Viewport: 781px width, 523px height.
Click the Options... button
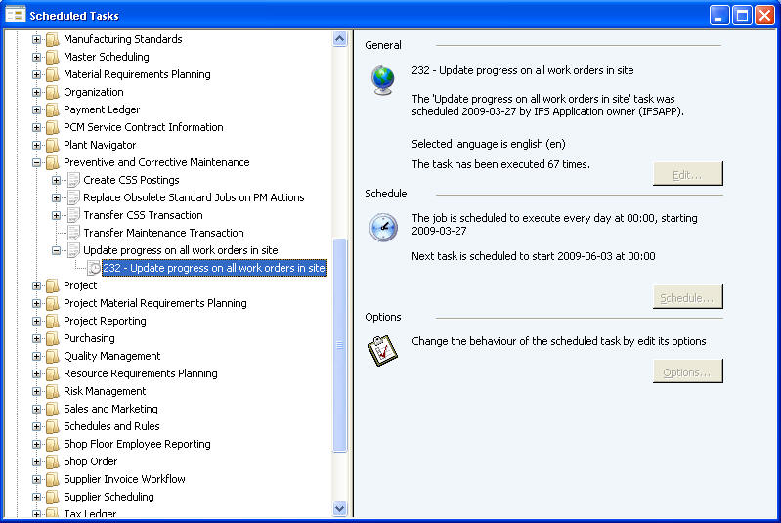687,371
